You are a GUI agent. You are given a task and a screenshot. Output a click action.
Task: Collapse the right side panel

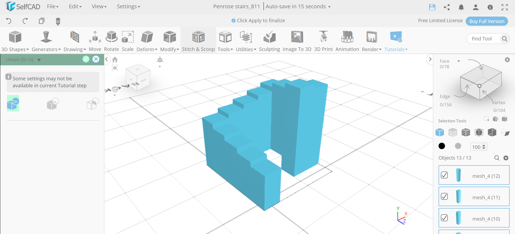point(430,59)
